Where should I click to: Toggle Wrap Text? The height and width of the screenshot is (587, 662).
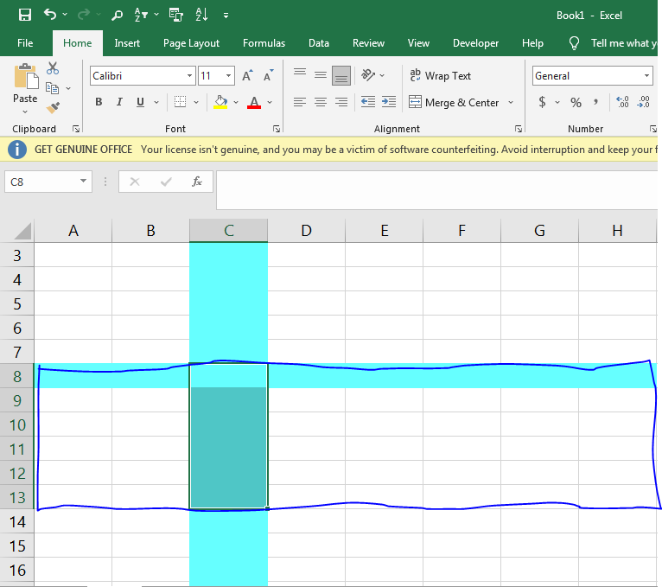(x=441, y=76)
